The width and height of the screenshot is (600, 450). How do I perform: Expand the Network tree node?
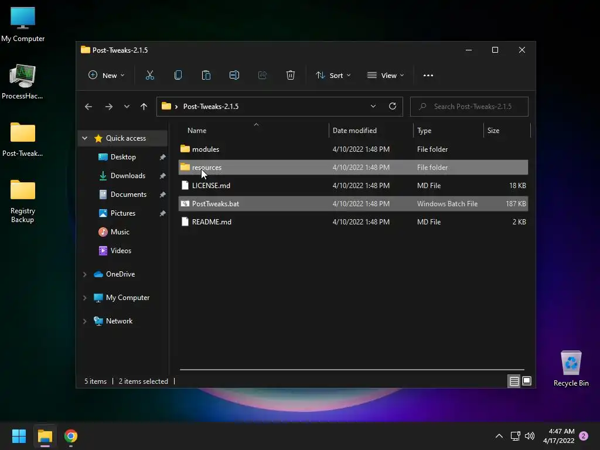coord(85,321)
